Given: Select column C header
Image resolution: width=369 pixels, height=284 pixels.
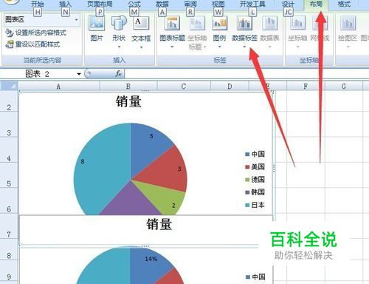Looking at the screenshot, I should coord(184,86).
